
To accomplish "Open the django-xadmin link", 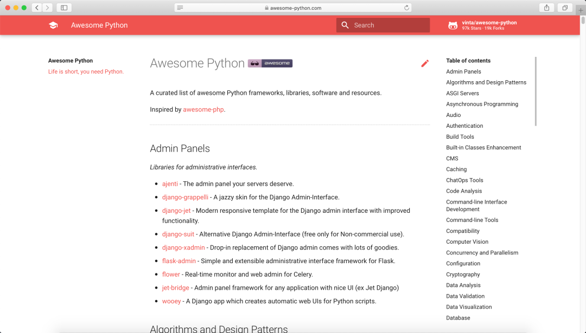I will [183, 247].
